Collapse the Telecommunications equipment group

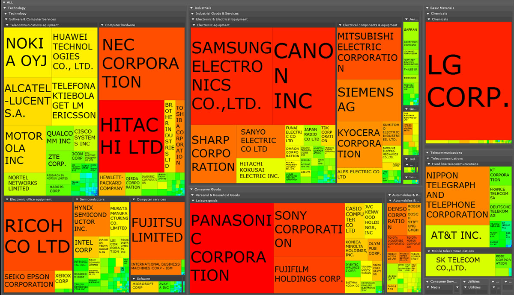7,25
